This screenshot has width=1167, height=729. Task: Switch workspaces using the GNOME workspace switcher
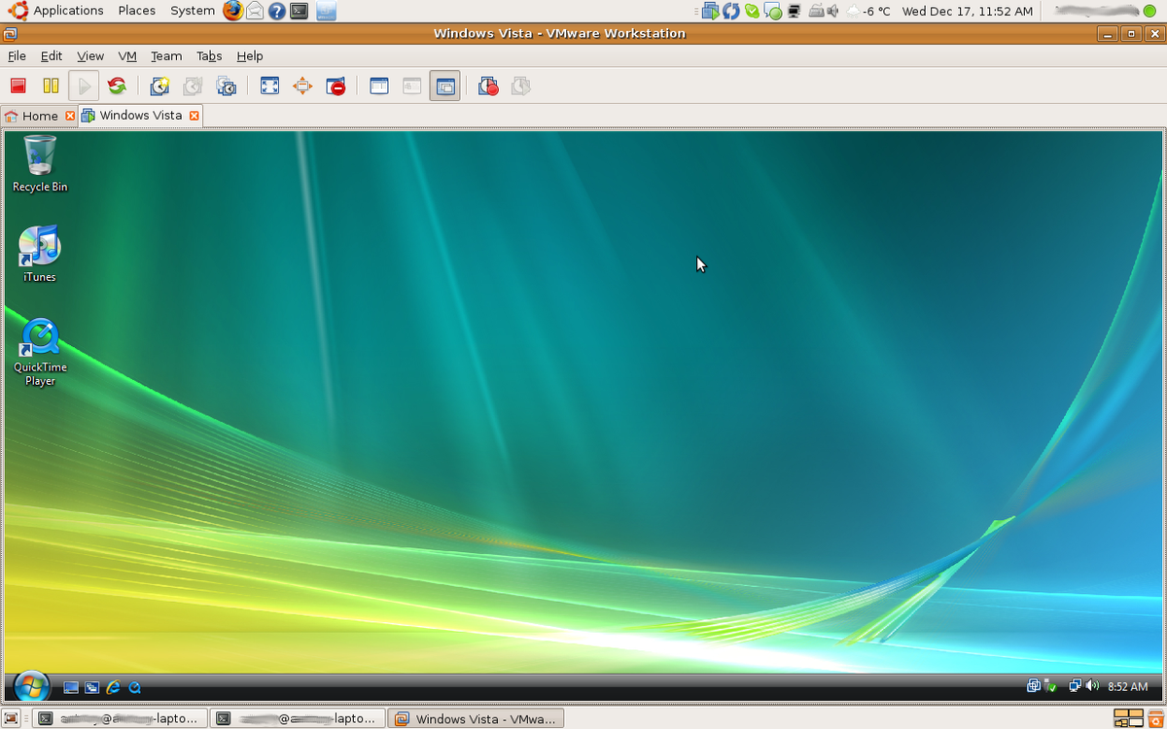pyautogui.click(x=1128, y=718)
